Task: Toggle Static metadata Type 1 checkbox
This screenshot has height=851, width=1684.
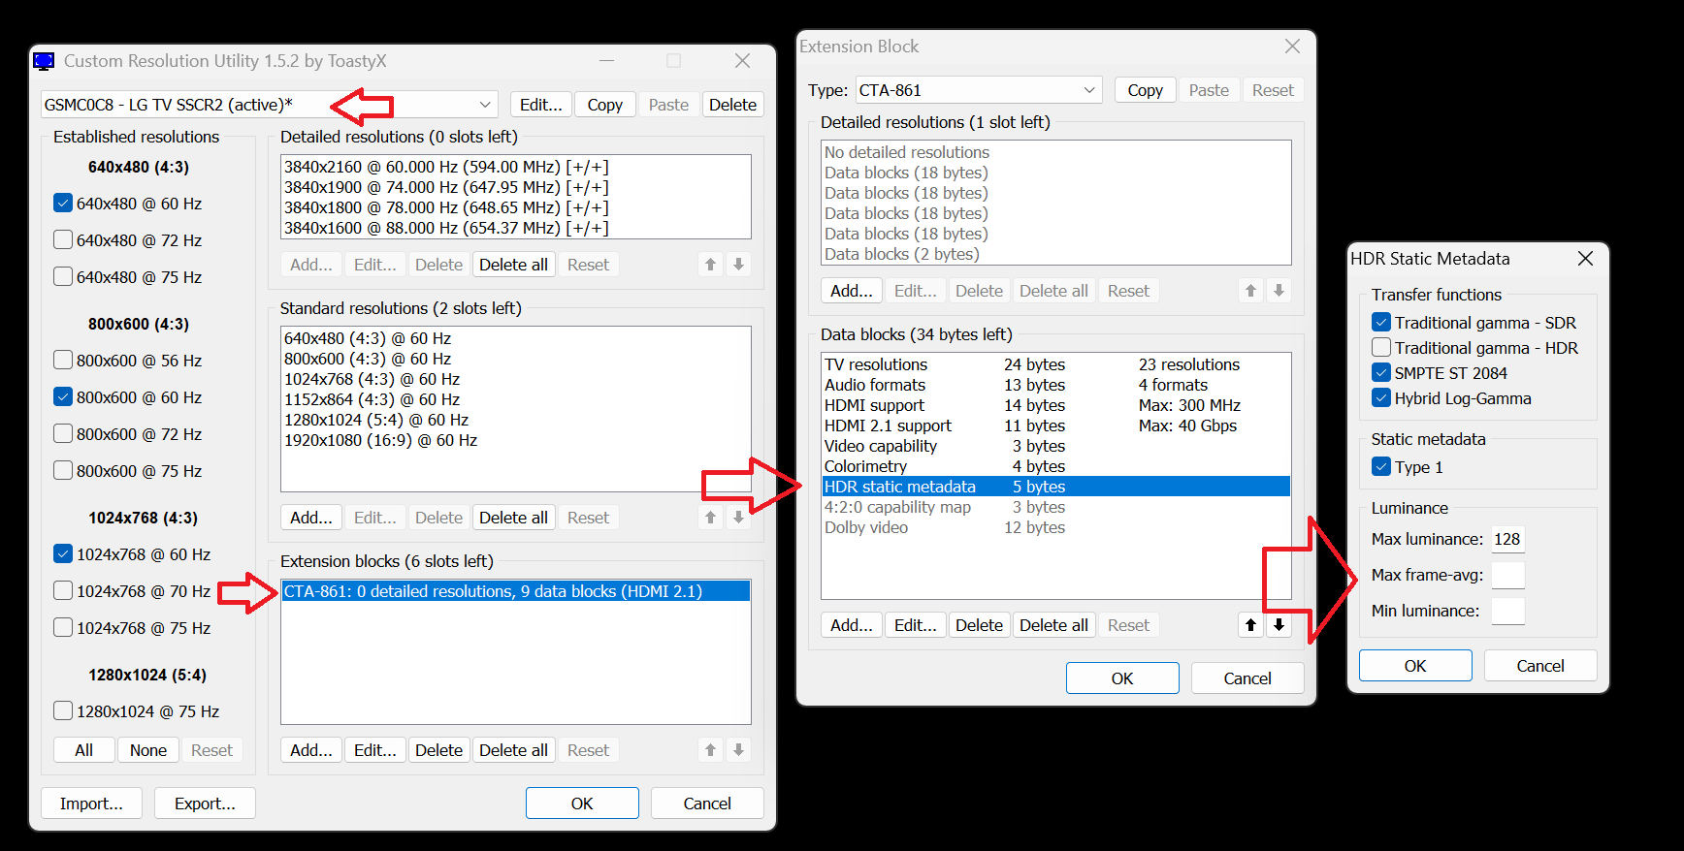Action: click(x=1381, y=467)
